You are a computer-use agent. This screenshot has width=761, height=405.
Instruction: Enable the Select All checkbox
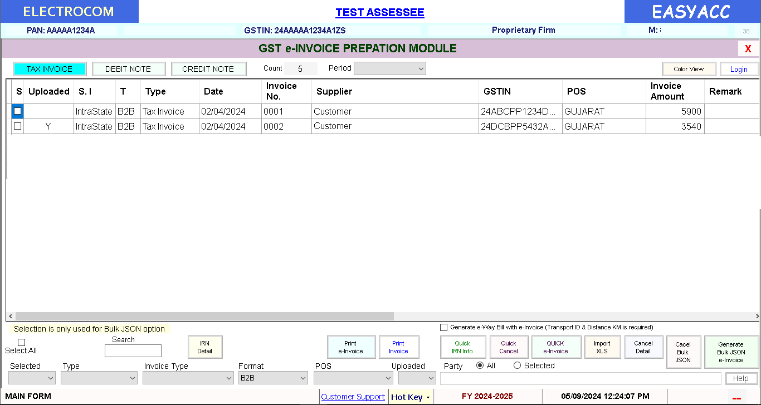(x=22, y=342)
